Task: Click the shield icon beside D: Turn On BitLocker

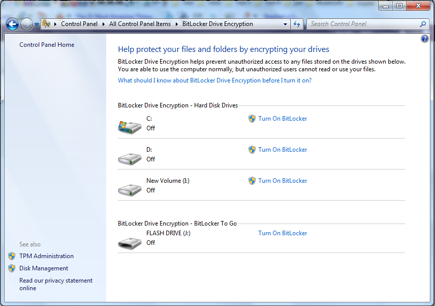Action: (x=252, y=150)
